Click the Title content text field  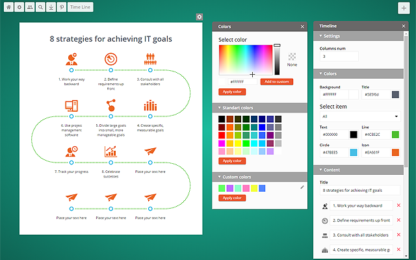(x=360, y=190)
